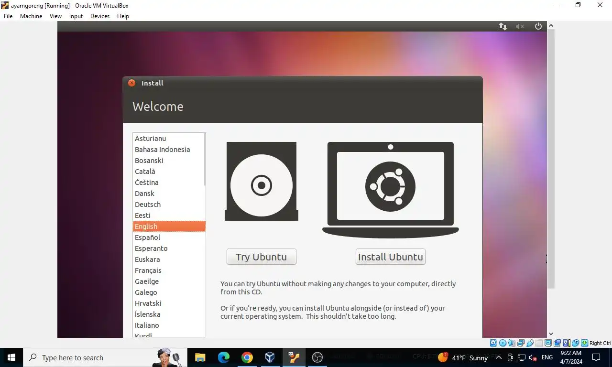Select Euskara language
The height and width of the screenshot is (367, 612).
point(168,259)
